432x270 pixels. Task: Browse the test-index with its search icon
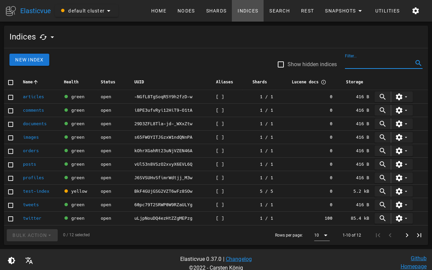coord(383,191)
